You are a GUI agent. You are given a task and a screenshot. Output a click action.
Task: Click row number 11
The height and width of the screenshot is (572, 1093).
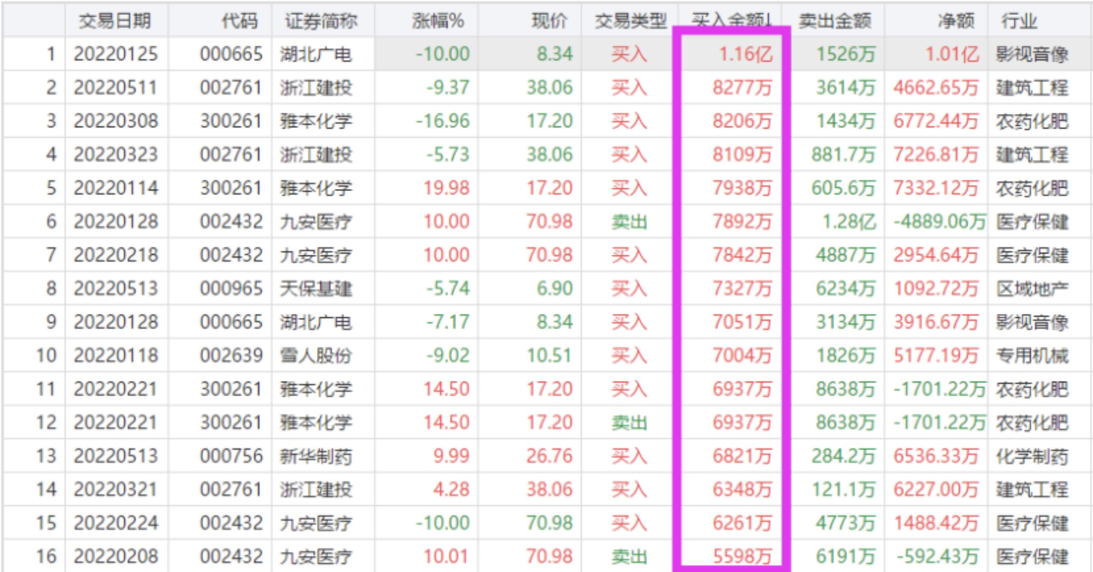(46, 389)
